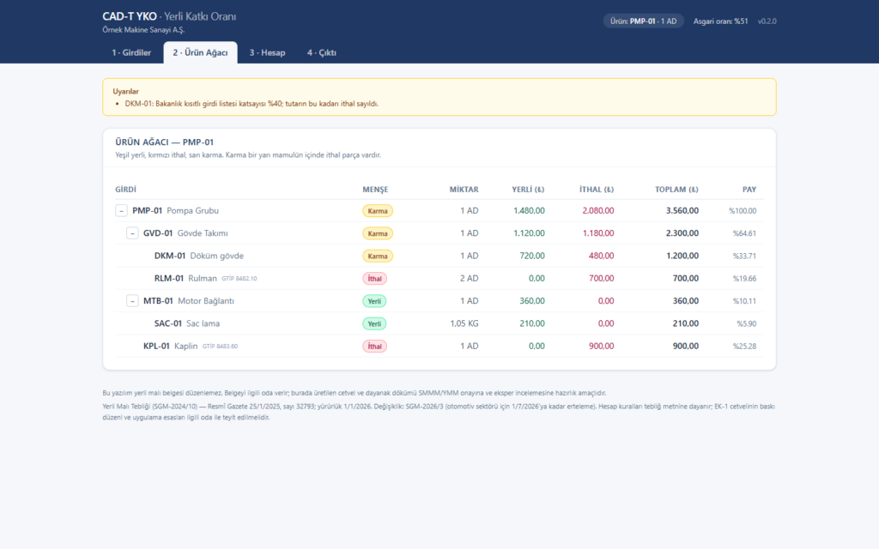Screen dimensions: 879x549
Task: Click the "İTHAL (₺)" column header
Action: [597, 190]
